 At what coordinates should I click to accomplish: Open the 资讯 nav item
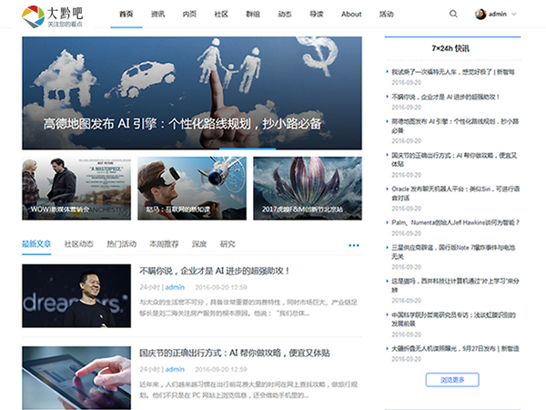coord(157,15)
